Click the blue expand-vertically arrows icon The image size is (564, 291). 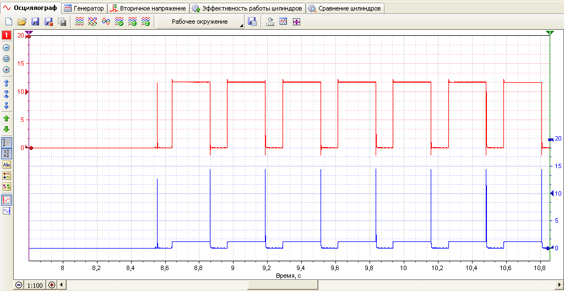tap(6, 83)
